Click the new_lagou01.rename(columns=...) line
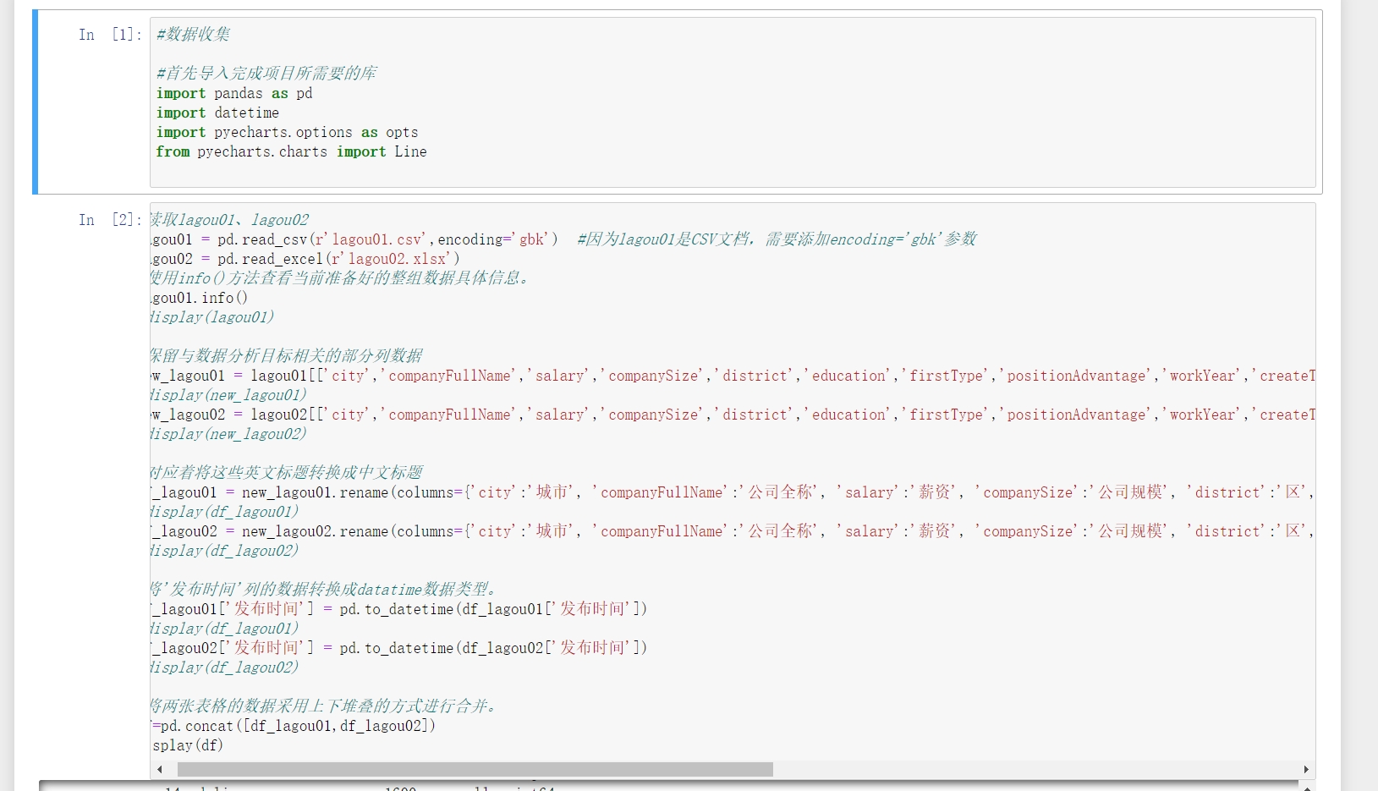The image size is (1378, 791). coord(733,492)
